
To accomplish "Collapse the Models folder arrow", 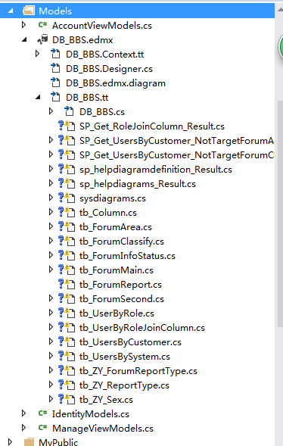I will coord(11,11).
